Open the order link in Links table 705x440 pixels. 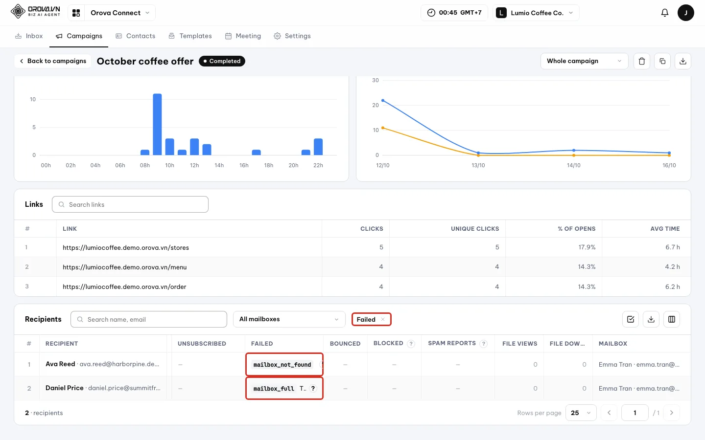pyautogui.click(x=124, y=287)
